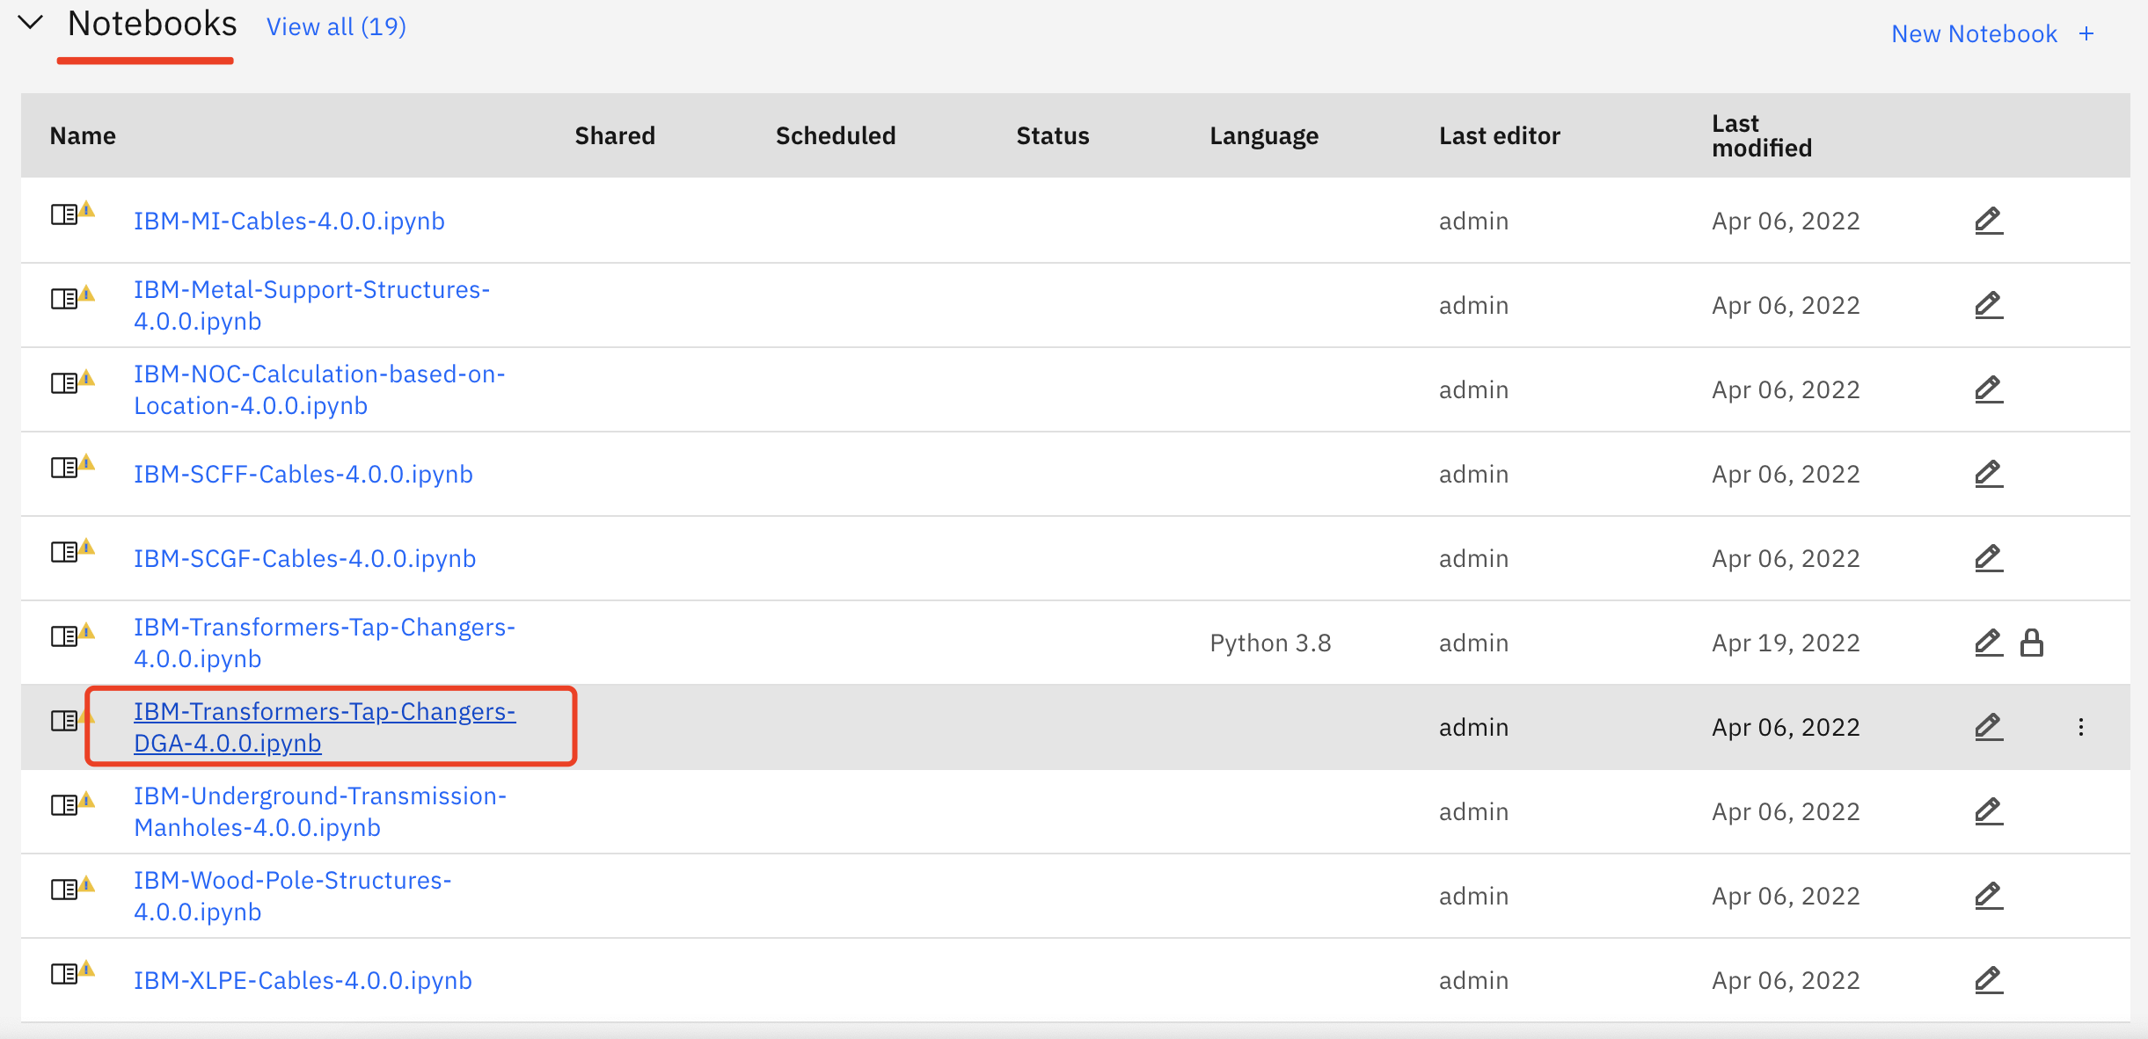The height and width of the screenshot is (1039, 2148).
Task: Open IBM-Underground-Transmission-Manholes notebook
Action: [320, 811]
